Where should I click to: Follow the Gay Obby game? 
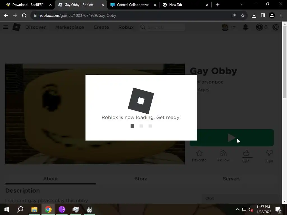(x=223, y=156)
